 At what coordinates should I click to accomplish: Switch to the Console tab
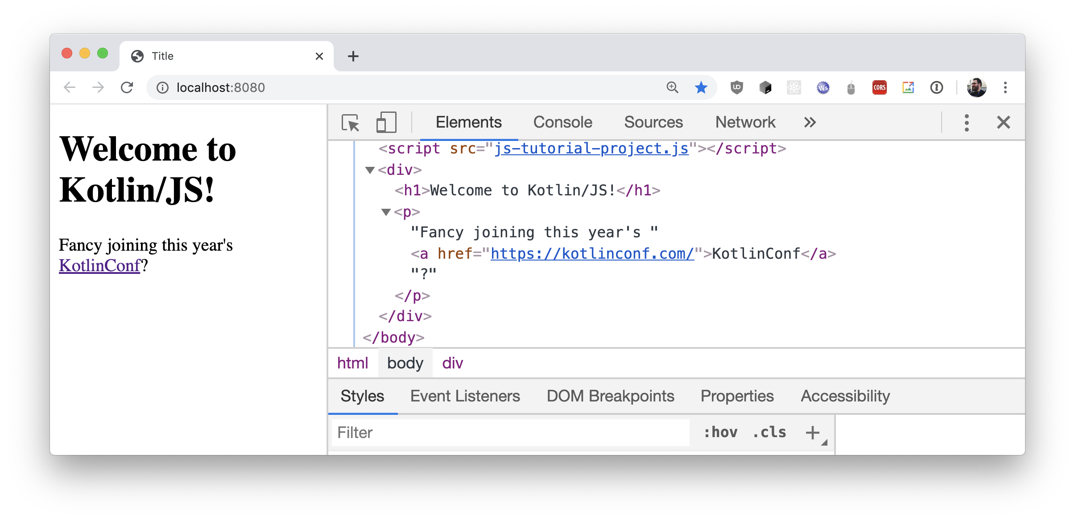pyautogui.click(x=562, y=122)
